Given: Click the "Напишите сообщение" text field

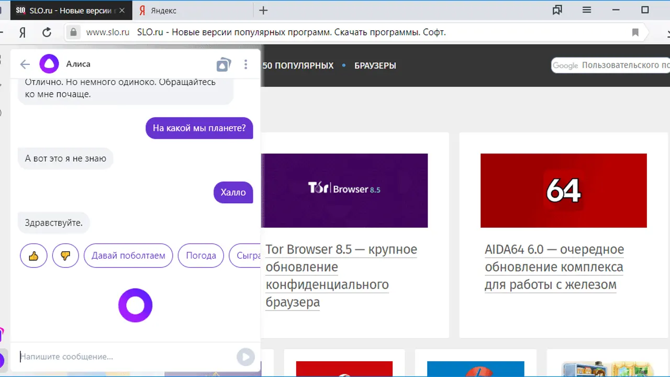Looking at the screenshot, I should coord(126,357).
